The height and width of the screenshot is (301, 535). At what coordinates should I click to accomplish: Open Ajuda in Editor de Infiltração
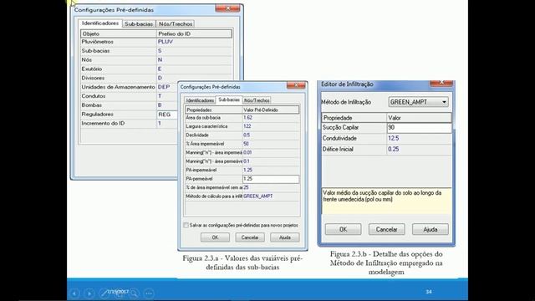pyautogui.click(x=431, y=229)
